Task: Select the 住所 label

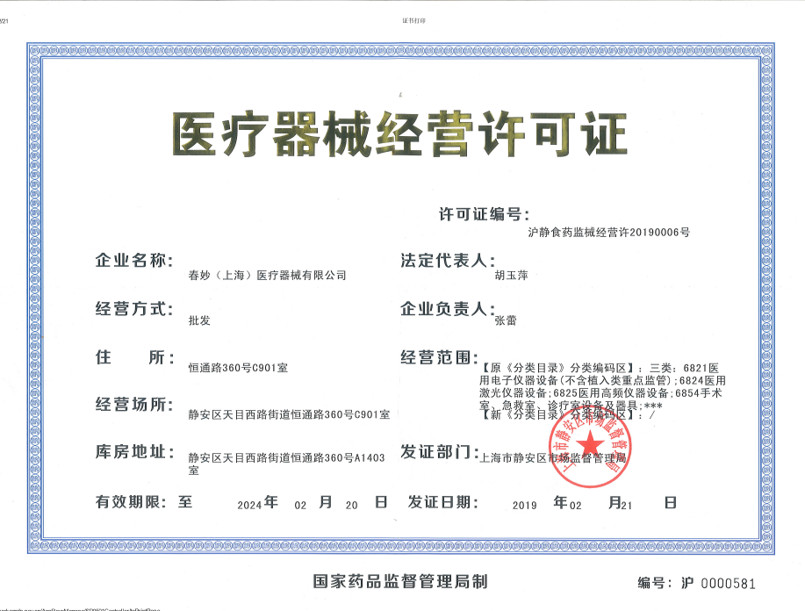Action: click(x=135, y=356)
